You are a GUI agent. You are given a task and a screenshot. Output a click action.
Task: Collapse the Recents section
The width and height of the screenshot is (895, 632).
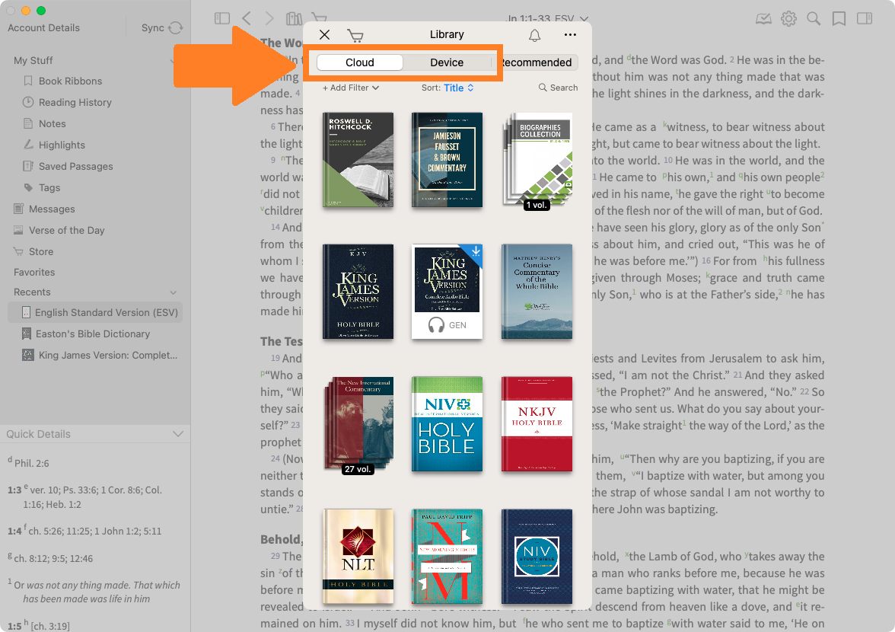[x=173, y=292]
